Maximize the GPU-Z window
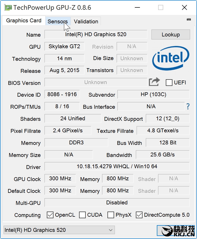This screenshot has width=197, height=239. (161, 7)
